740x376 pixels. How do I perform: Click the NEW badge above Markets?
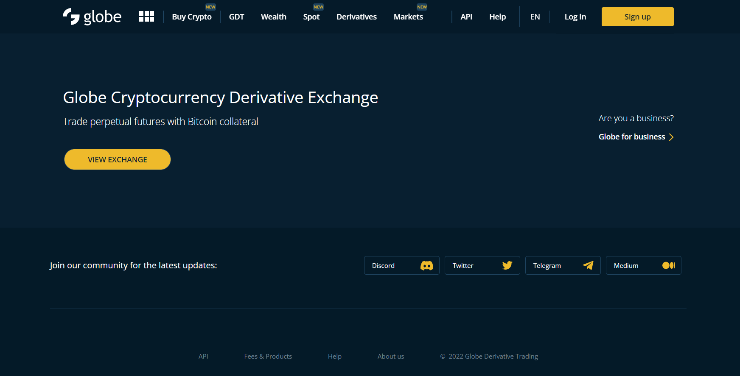[x=422, y=7]
